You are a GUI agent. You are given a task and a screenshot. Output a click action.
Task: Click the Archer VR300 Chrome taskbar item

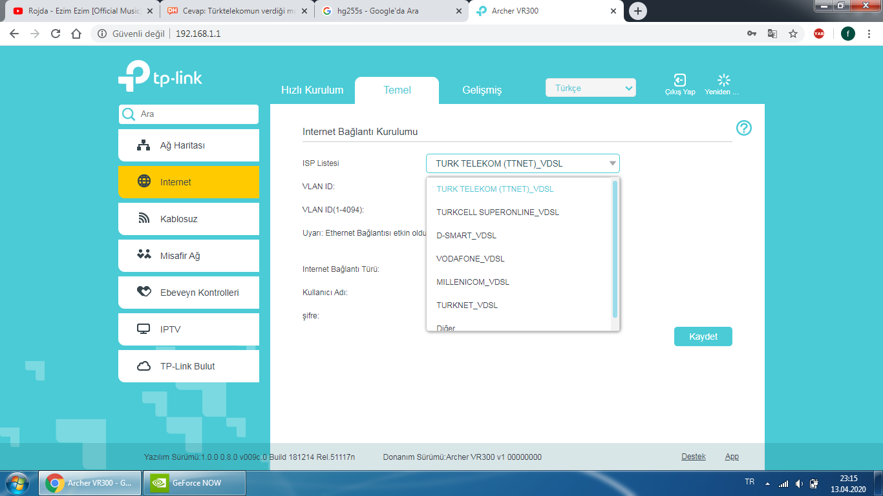(x=90, y=482)
